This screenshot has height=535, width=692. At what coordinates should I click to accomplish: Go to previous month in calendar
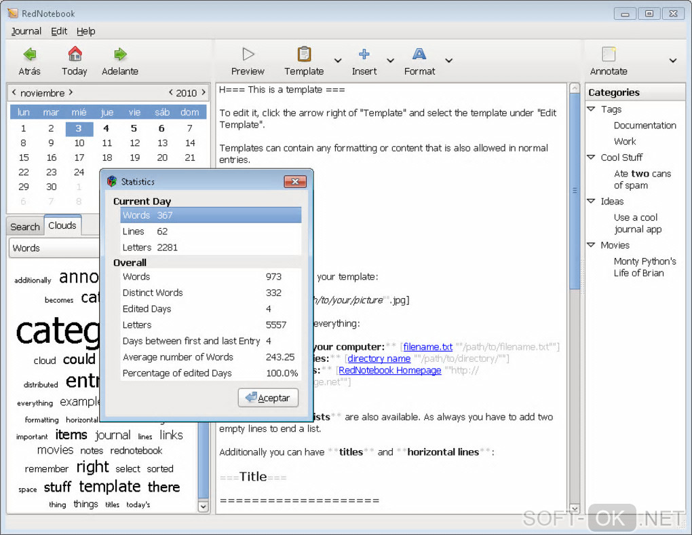14,92
